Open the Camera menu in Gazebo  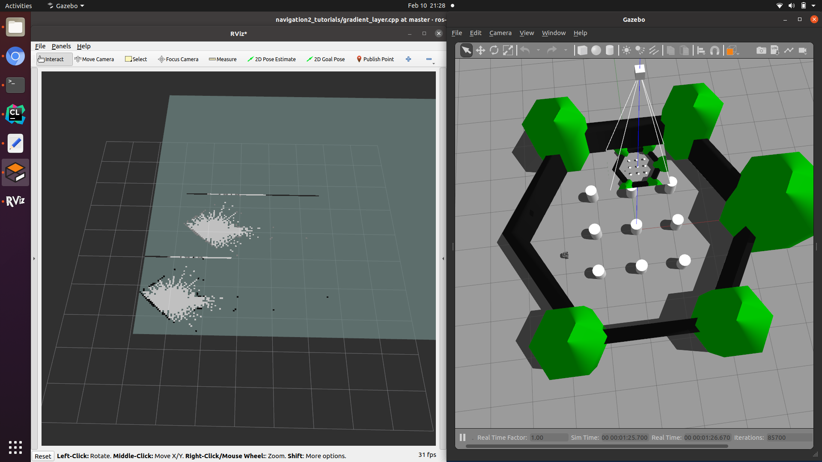click(500, 33)
